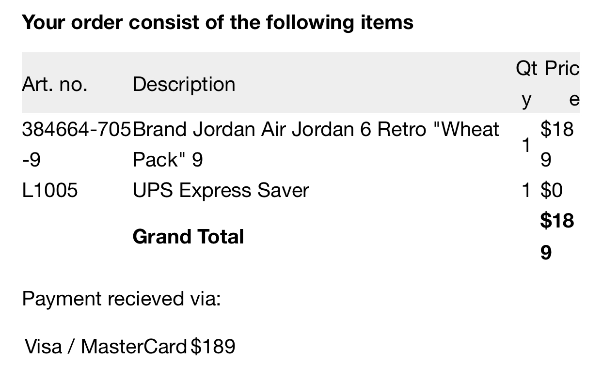Image resolution: width=602 pixels, height=379 pixels.
Task: Click the Jordan item quantity 1
Action: point(526,145)
